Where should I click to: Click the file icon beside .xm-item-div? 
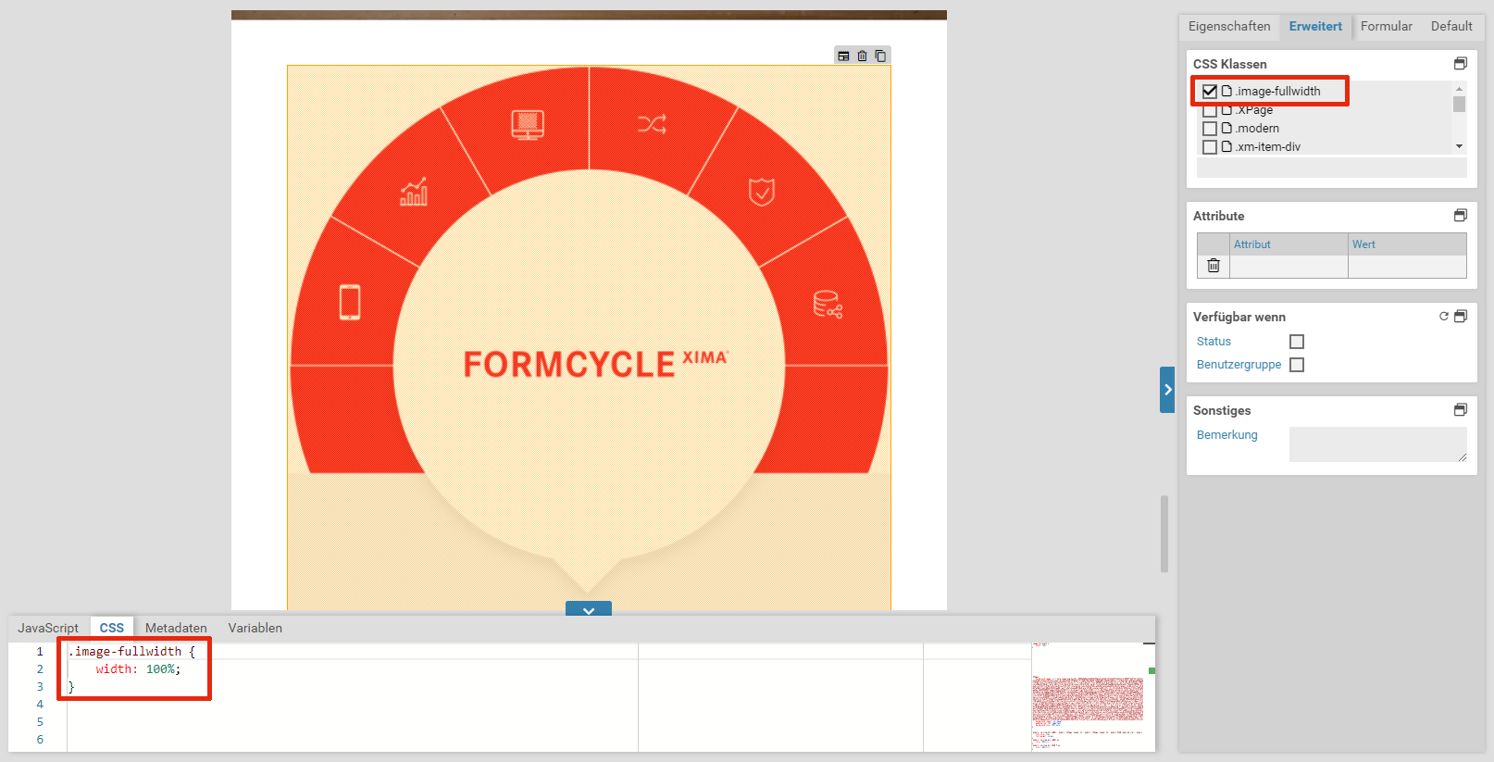[1226, 146]
